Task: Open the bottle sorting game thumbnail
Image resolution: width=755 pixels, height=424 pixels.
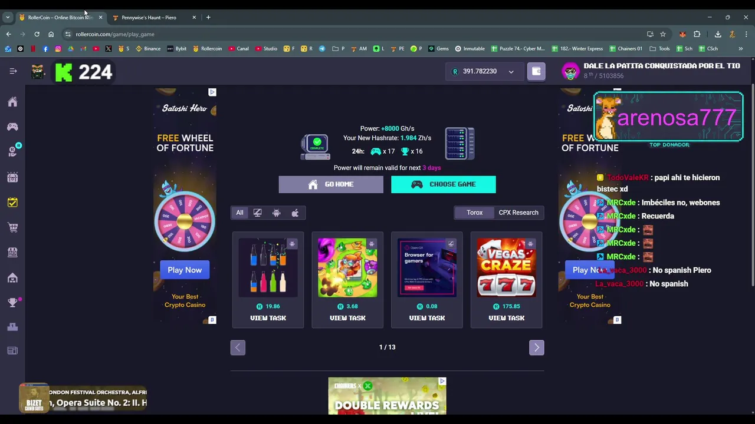Action: [x=268, y=267]
